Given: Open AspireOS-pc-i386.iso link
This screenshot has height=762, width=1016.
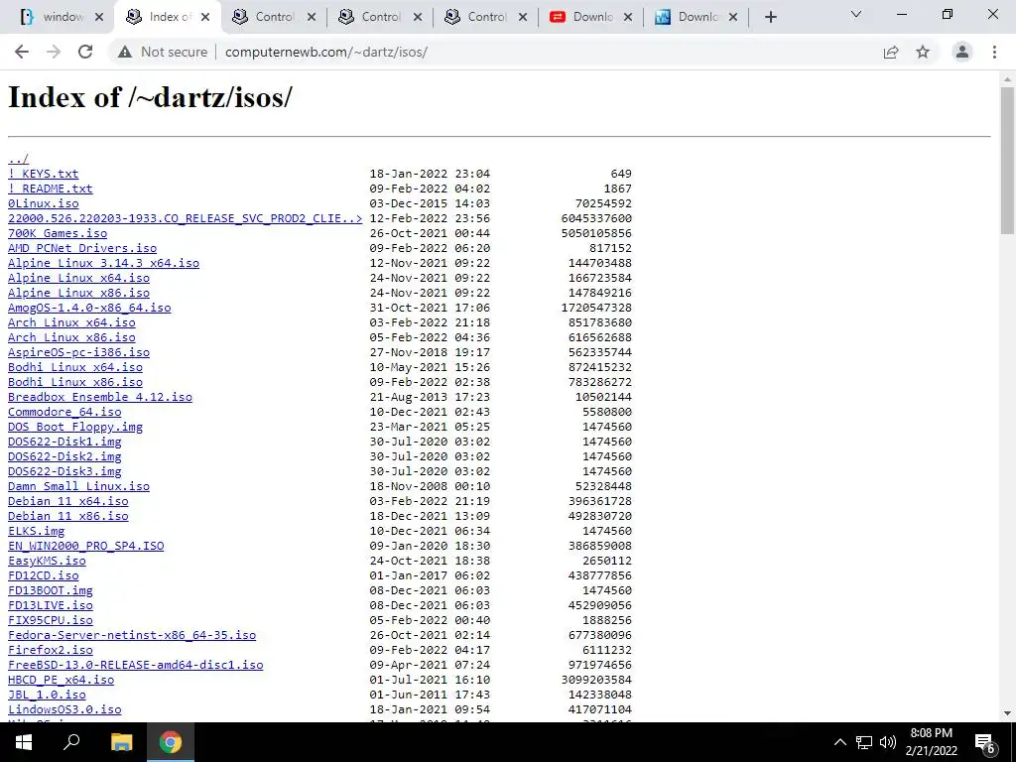Looking at the screenshot, I should point(78,352).
